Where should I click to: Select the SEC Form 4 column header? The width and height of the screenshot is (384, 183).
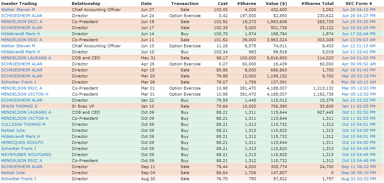coord(358,4)
